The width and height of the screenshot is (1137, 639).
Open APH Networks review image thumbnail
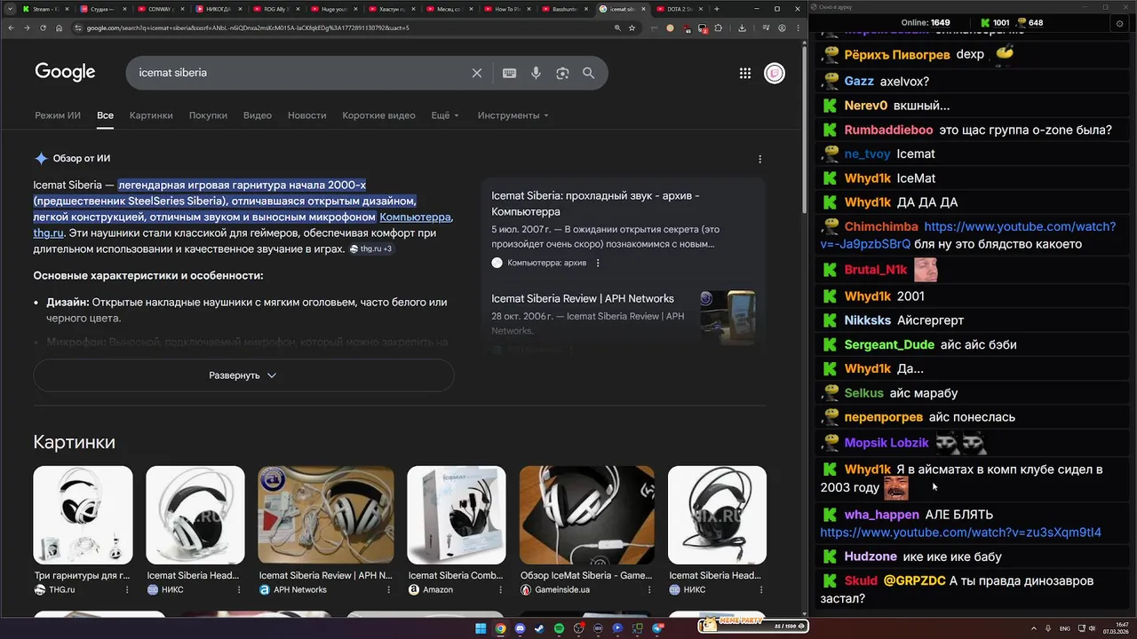coord(326,515)
